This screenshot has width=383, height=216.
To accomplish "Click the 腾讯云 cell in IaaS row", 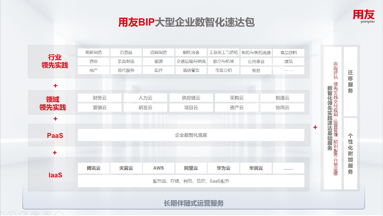I will [93, 168].
